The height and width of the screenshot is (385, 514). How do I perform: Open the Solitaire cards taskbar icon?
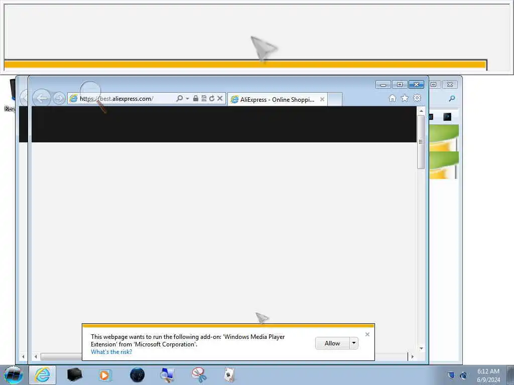pos(229,375)
